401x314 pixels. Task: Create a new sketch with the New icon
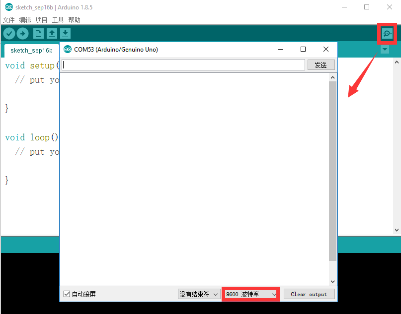tap(38, 33)
